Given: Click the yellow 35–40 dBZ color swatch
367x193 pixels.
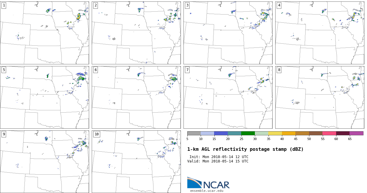Looking at the screenshot, I should coord(275,133).
